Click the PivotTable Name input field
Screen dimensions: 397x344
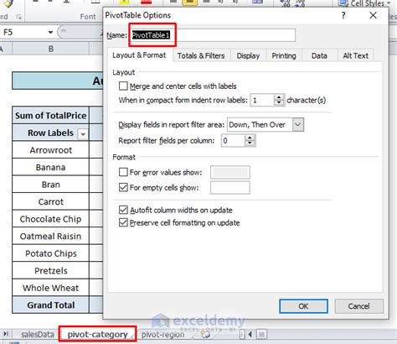click(x=213, y=35)
